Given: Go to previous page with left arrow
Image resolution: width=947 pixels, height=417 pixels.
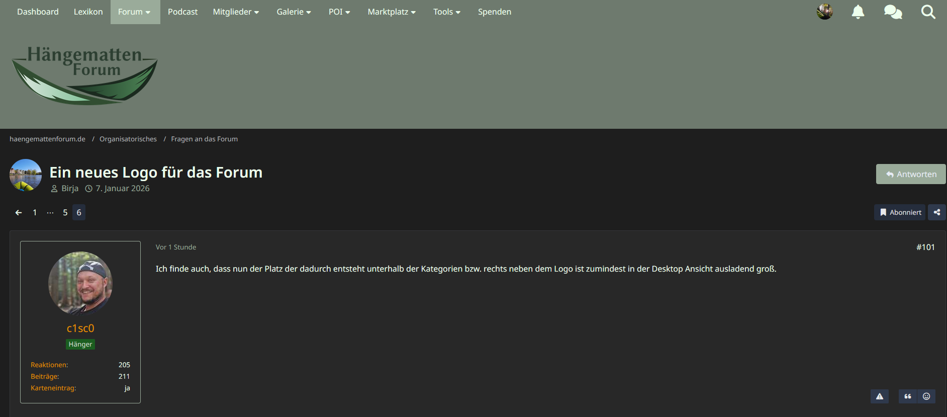Looking at the screenshot, I should click(19, 213).
